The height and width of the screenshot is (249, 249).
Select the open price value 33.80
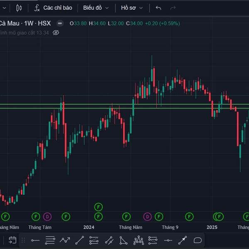click(81, 24)
